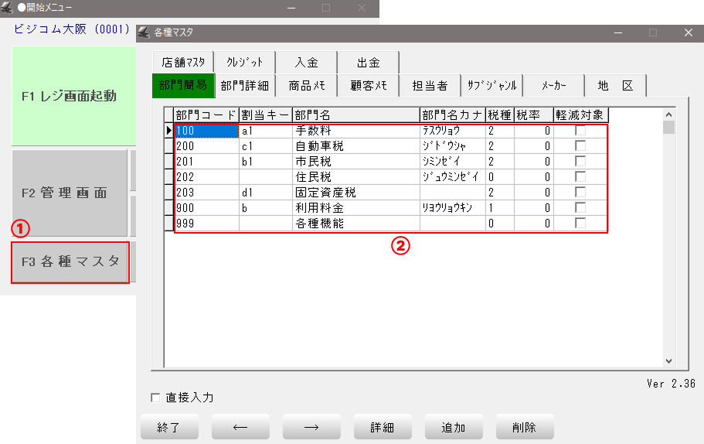Launch F1 レジ画面起動
This screenshot has width=704, height=444.
69,97
